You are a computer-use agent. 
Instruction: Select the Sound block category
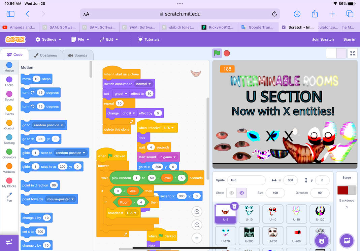[x=9, y=96]
